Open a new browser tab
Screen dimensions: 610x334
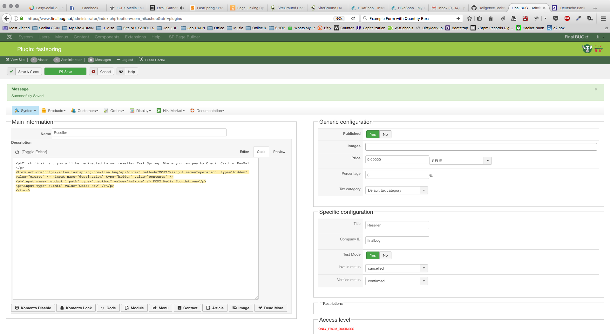(595, 8)
